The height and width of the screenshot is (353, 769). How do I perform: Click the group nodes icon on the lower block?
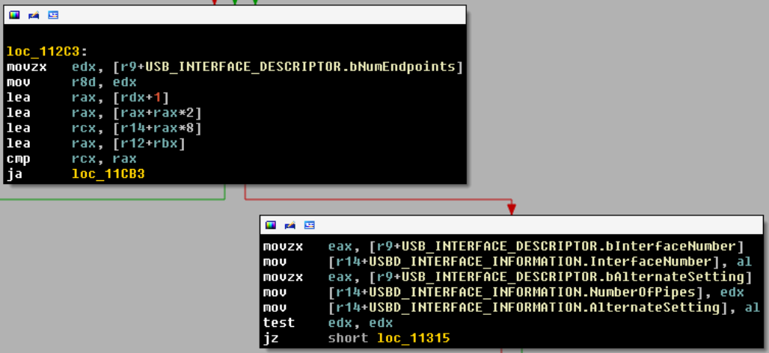[309, 225]
